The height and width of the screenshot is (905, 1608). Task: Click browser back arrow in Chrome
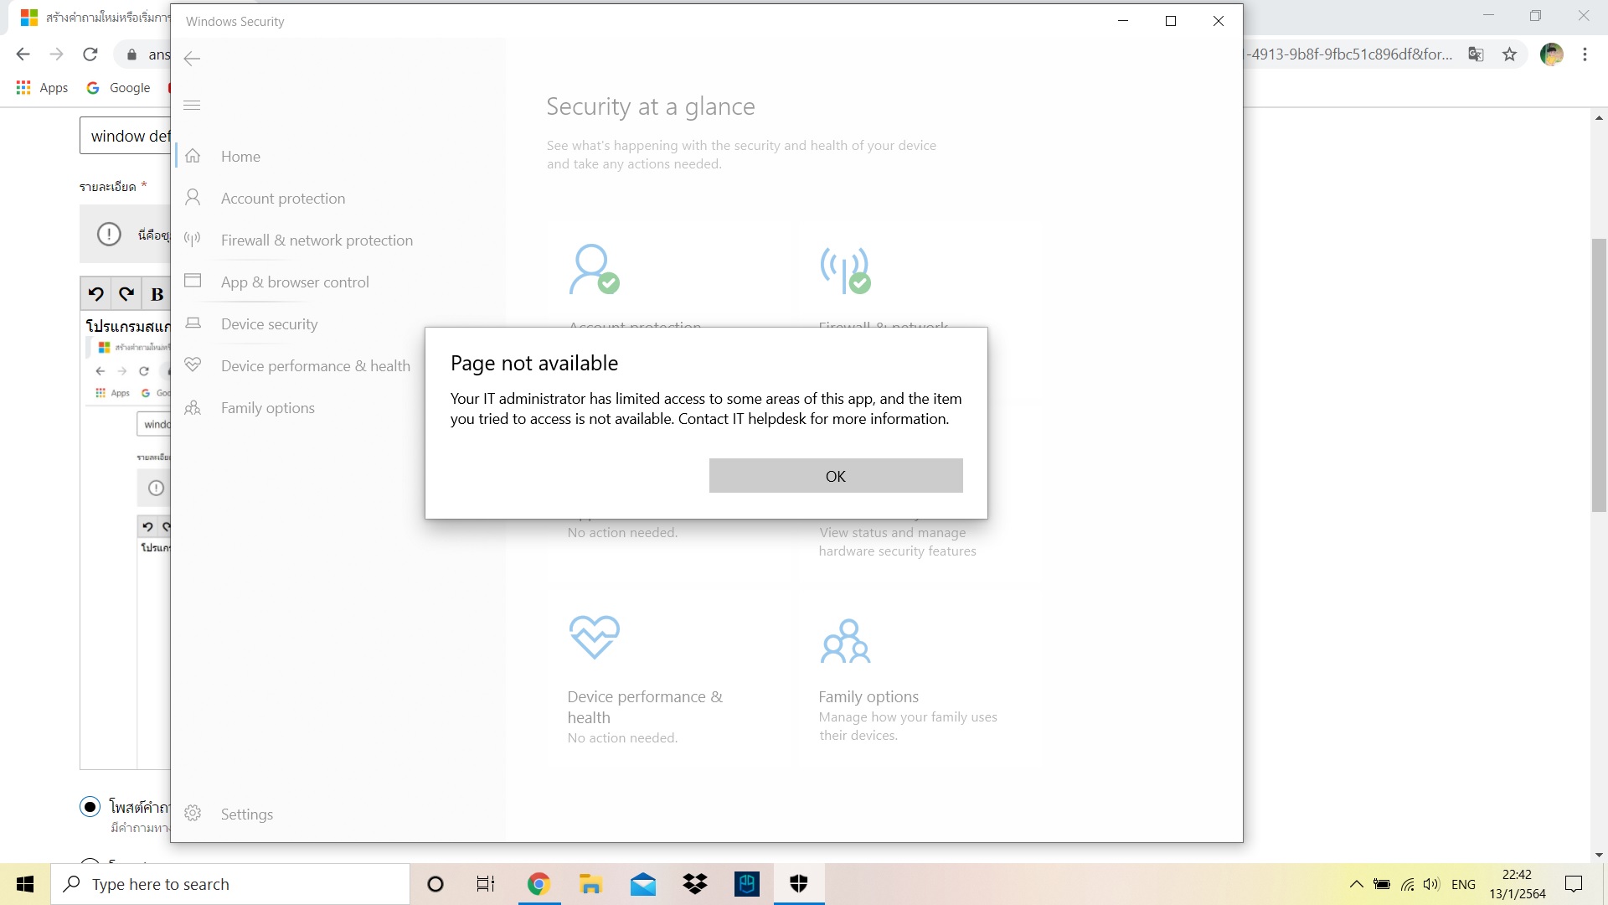coord(23,54)
